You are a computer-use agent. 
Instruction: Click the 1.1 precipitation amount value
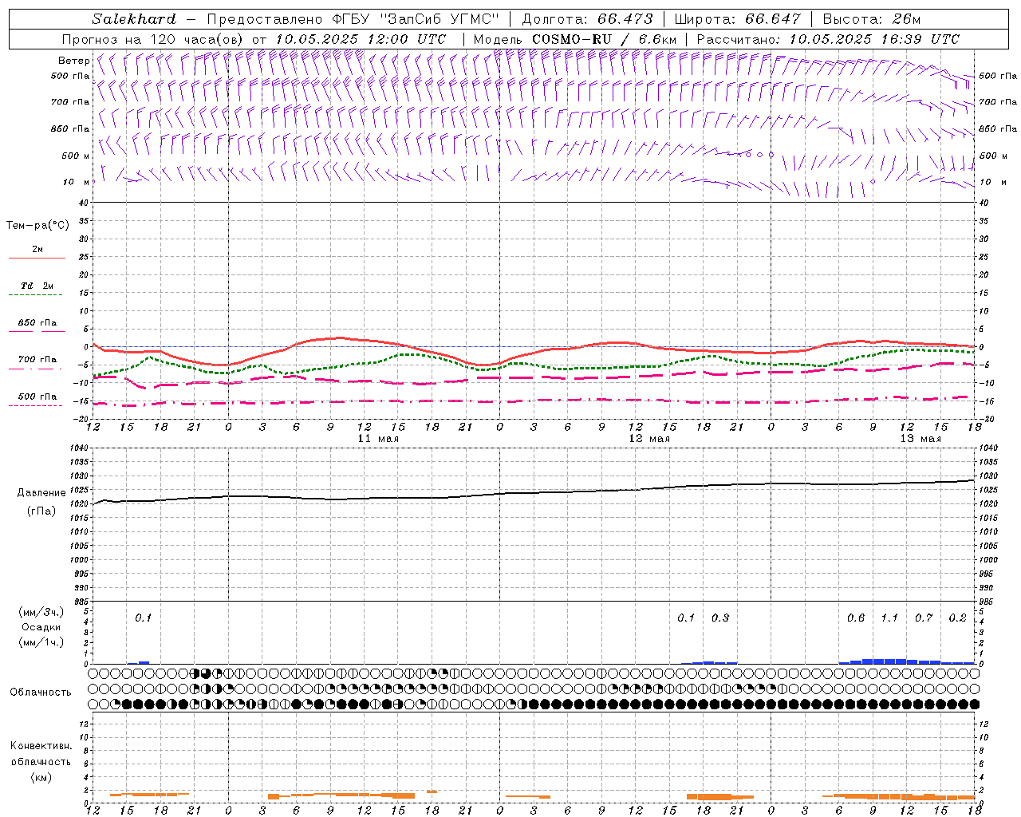(x=889, y=618)
